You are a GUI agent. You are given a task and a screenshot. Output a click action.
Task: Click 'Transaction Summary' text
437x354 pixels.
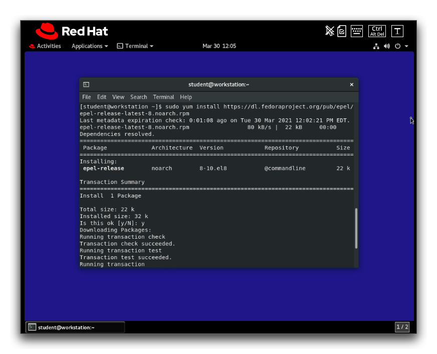[112, 182]
